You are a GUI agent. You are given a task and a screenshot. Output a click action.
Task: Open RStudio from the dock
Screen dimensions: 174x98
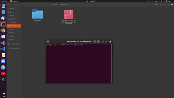pos(3,68)
